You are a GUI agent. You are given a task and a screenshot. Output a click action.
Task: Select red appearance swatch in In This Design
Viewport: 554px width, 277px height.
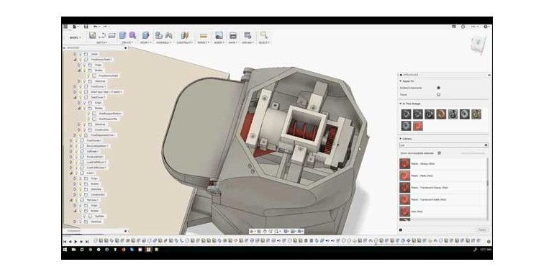(x=417, y=126)
